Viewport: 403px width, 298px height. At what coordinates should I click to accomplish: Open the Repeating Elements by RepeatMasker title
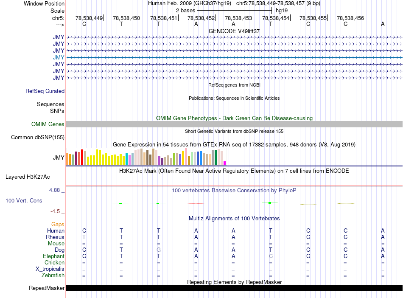click(x=234, y=282)
